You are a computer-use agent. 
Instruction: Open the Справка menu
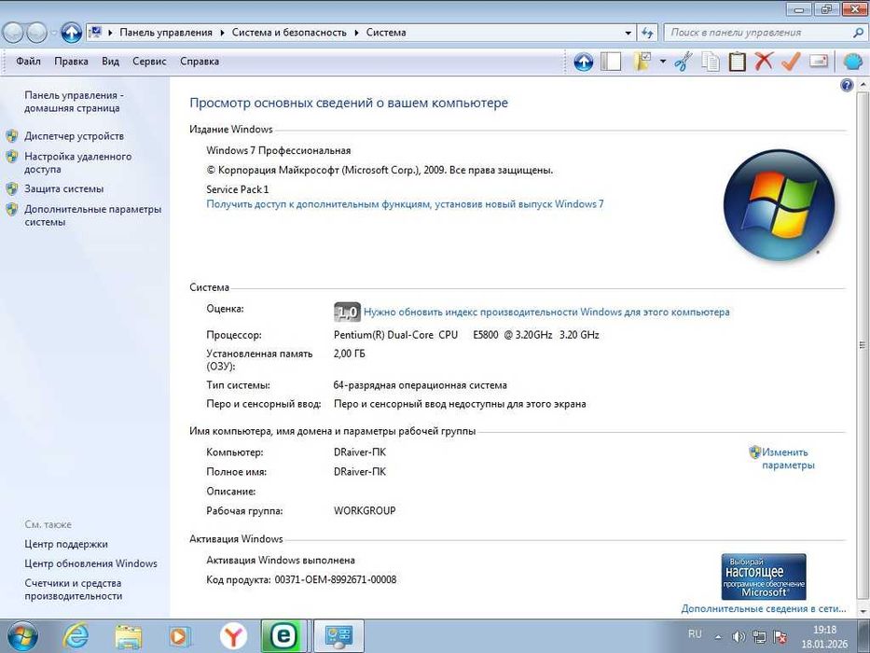pos(200,62)
